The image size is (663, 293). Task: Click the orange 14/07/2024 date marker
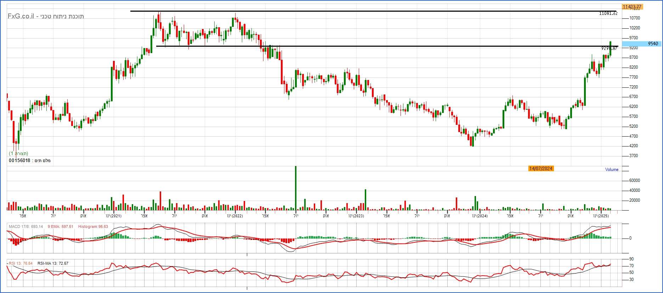tap(540, 168)
